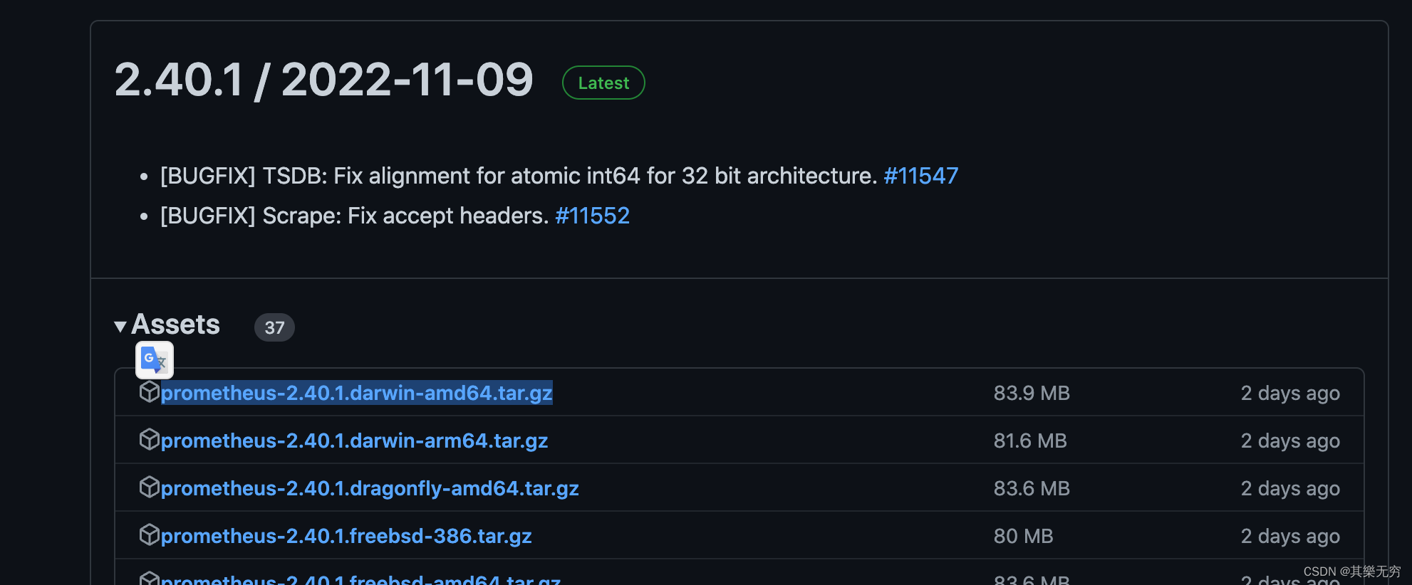Click '2 days ago' on dragonfly-amd64 row
Screen dimensions: 1412x585
coord(1290,488)
